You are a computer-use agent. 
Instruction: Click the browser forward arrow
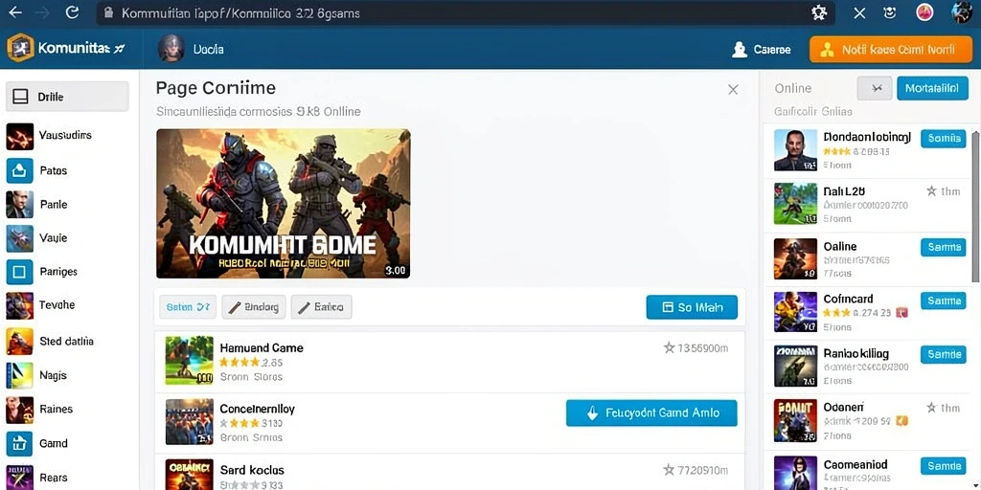click(x=42, y=12)
